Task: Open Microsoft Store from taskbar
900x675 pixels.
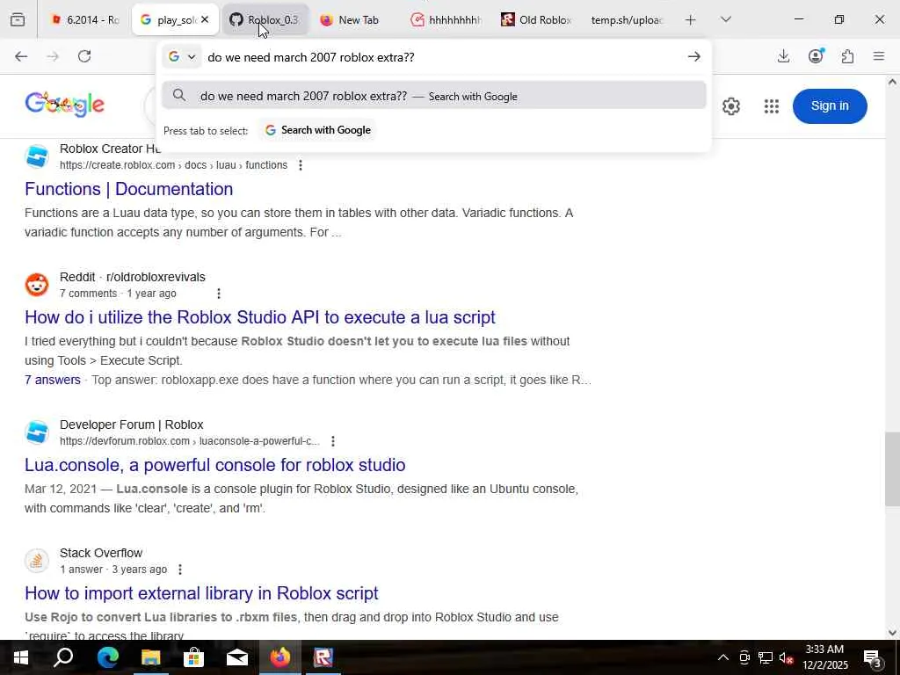Action: (194, 657)
